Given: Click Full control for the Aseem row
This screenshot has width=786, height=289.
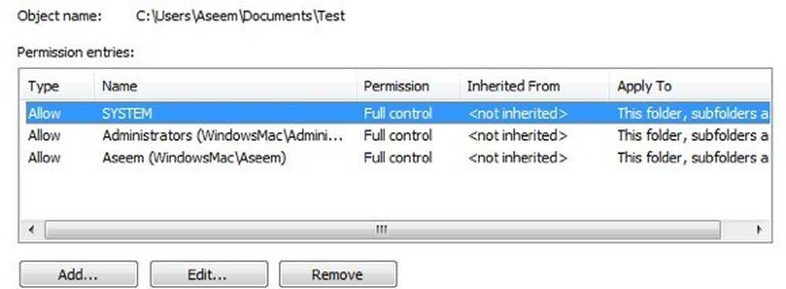Looking at the screenshot, I should (x=398, y=158).
